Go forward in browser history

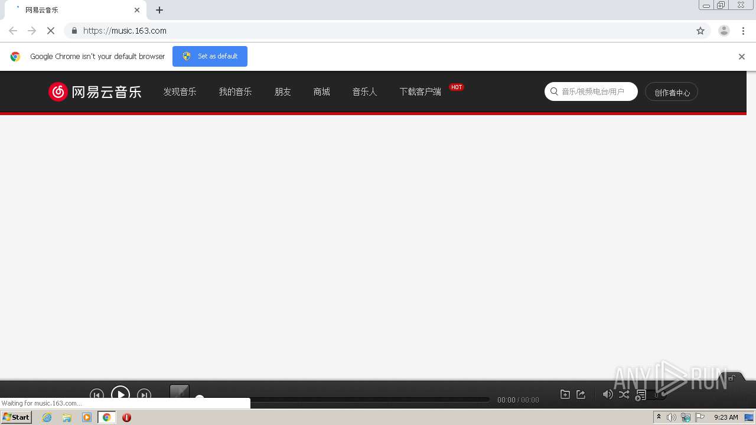32,31
